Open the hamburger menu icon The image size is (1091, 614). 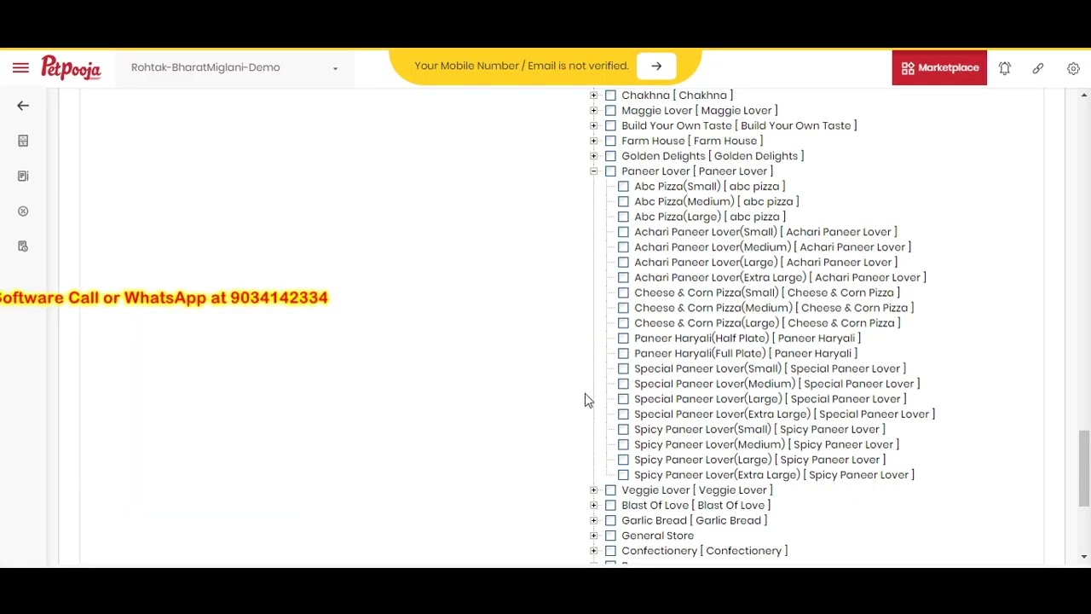point(20,68)
